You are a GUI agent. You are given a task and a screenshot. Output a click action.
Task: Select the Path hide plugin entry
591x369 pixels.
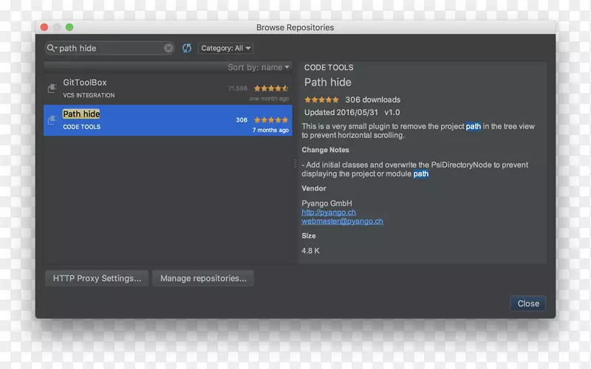coord(148,120)
